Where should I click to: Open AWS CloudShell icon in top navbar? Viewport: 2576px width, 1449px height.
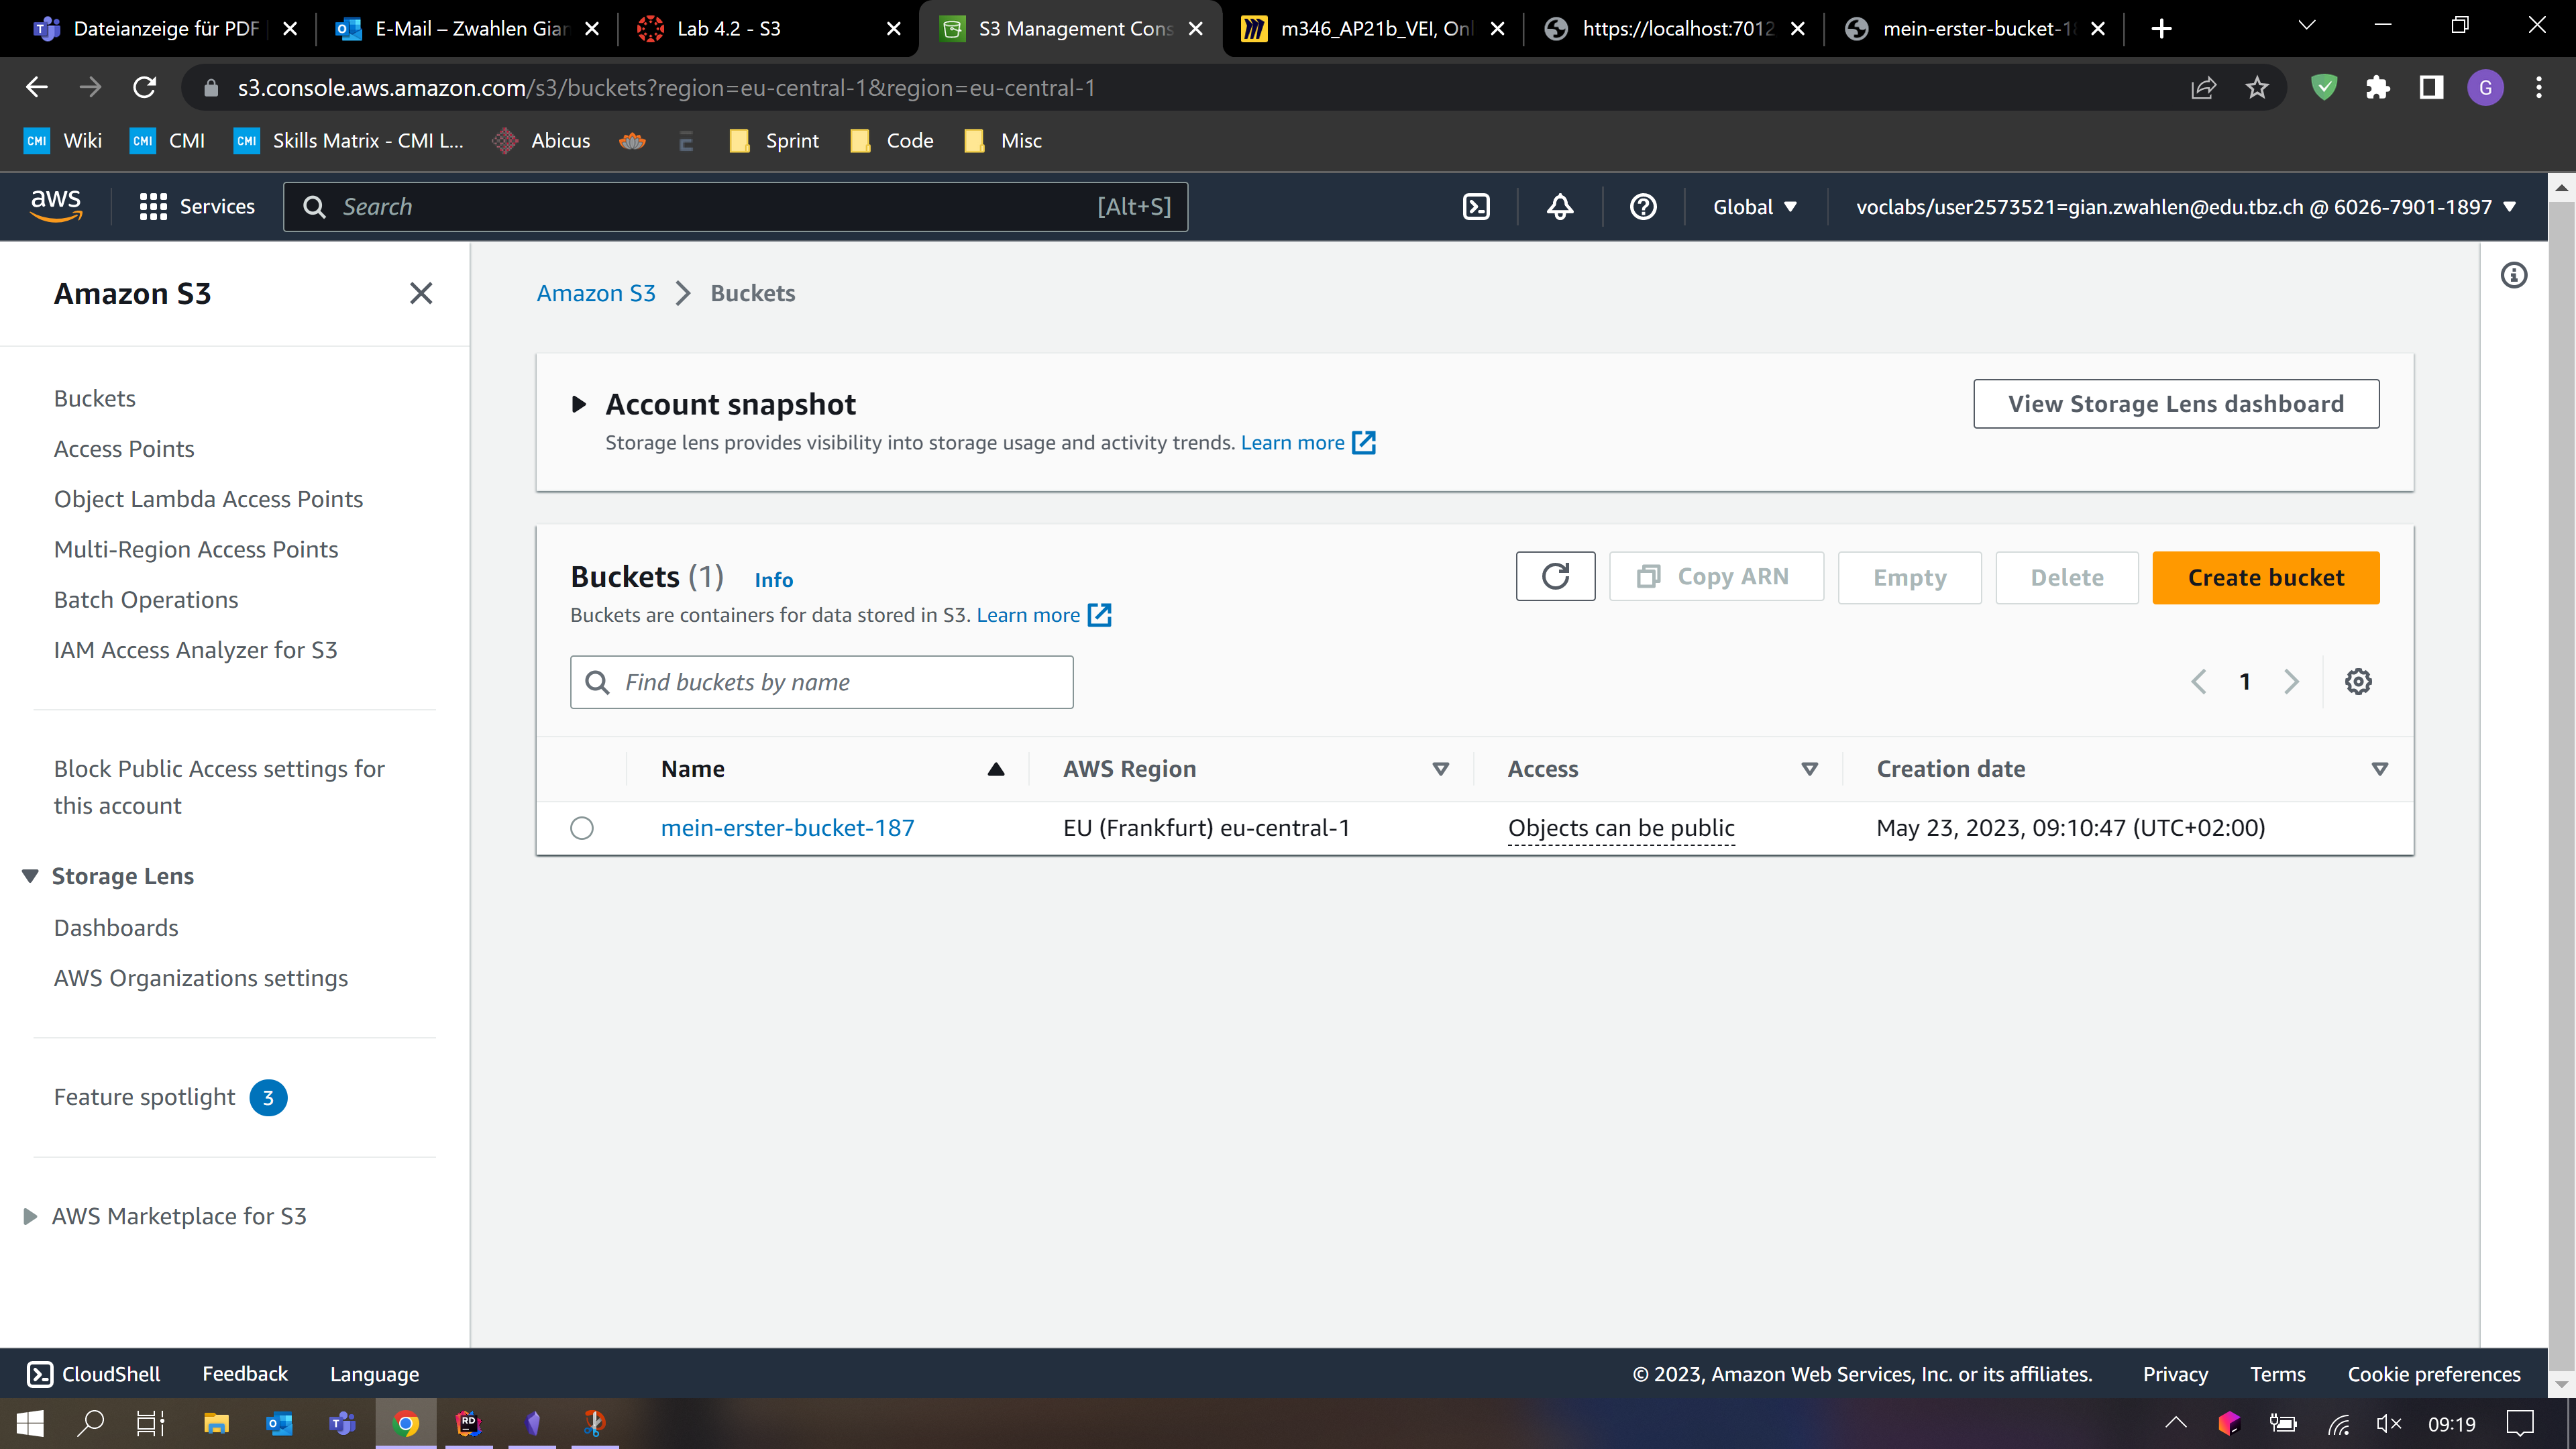[1476, 207]
